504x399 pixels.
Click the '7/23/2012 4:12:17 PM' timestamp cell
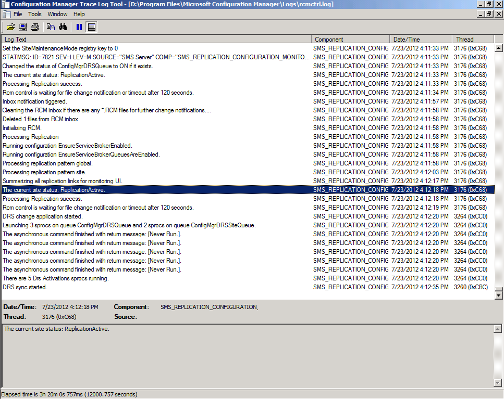[420, 181]
